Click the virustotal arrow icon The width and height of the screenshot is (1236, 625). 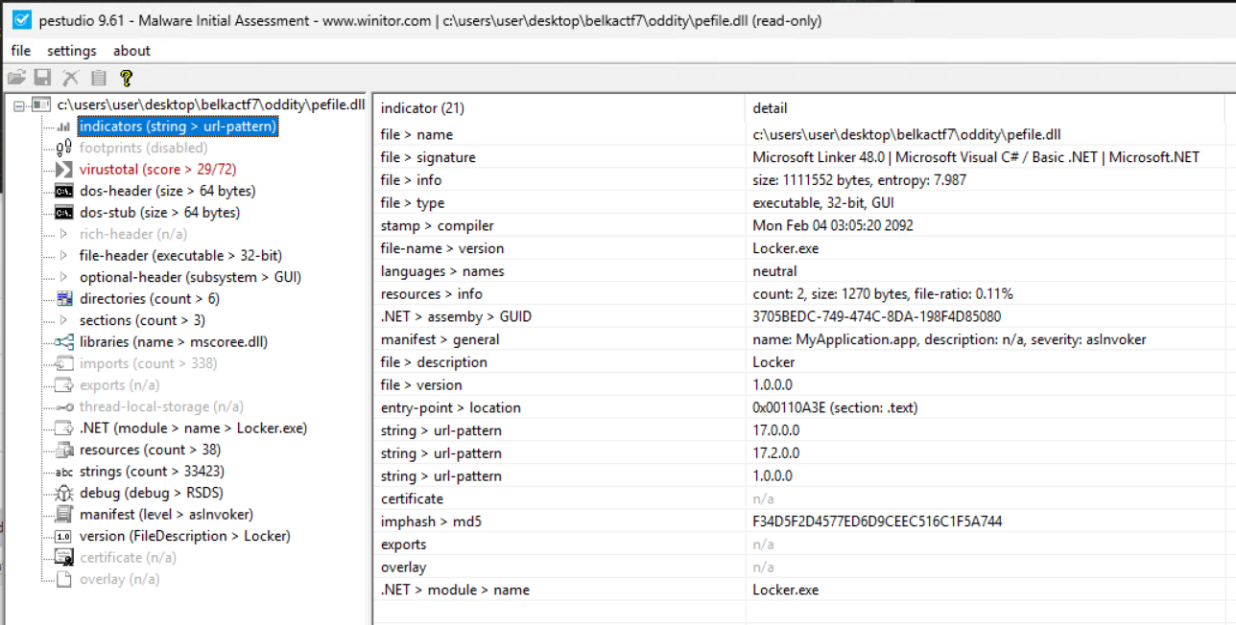point(63,170)
